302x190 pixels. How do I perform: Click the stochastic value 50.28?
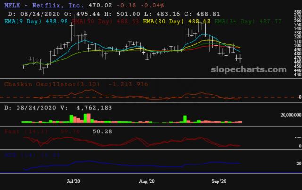(x=102, y=131)
